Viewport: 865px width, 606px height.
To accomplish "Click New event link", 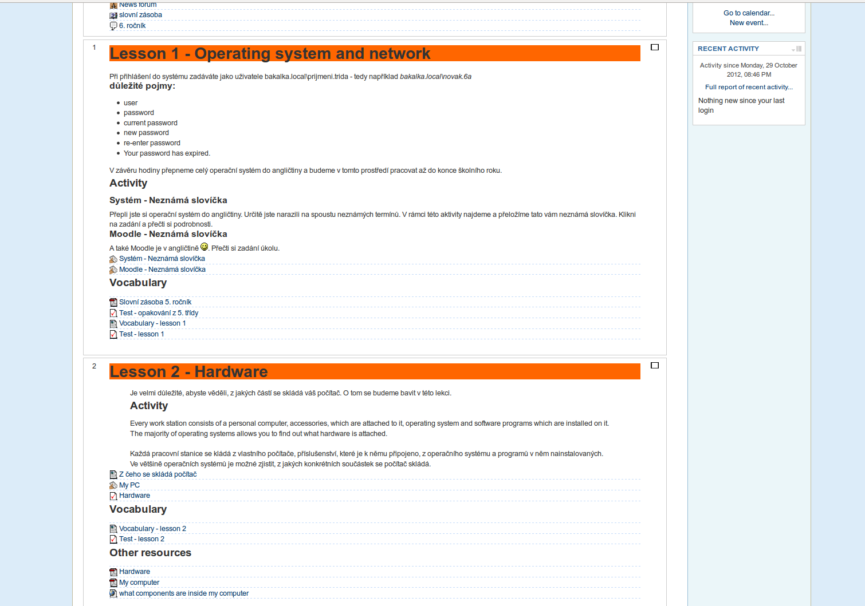I will 749,23.
